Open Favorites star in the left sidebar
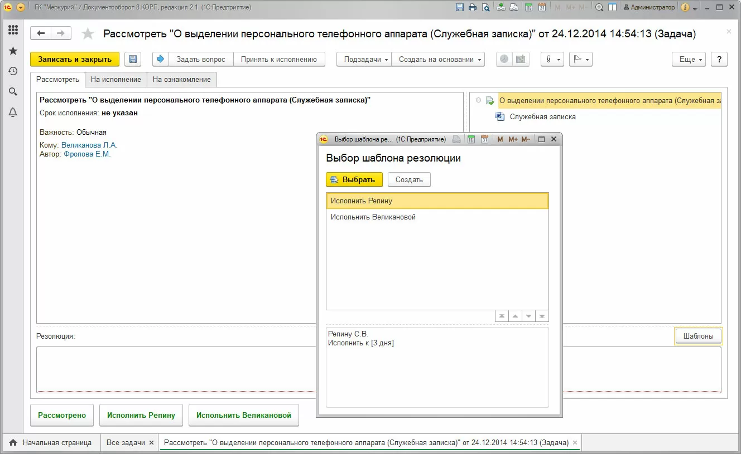 [13, 51]
